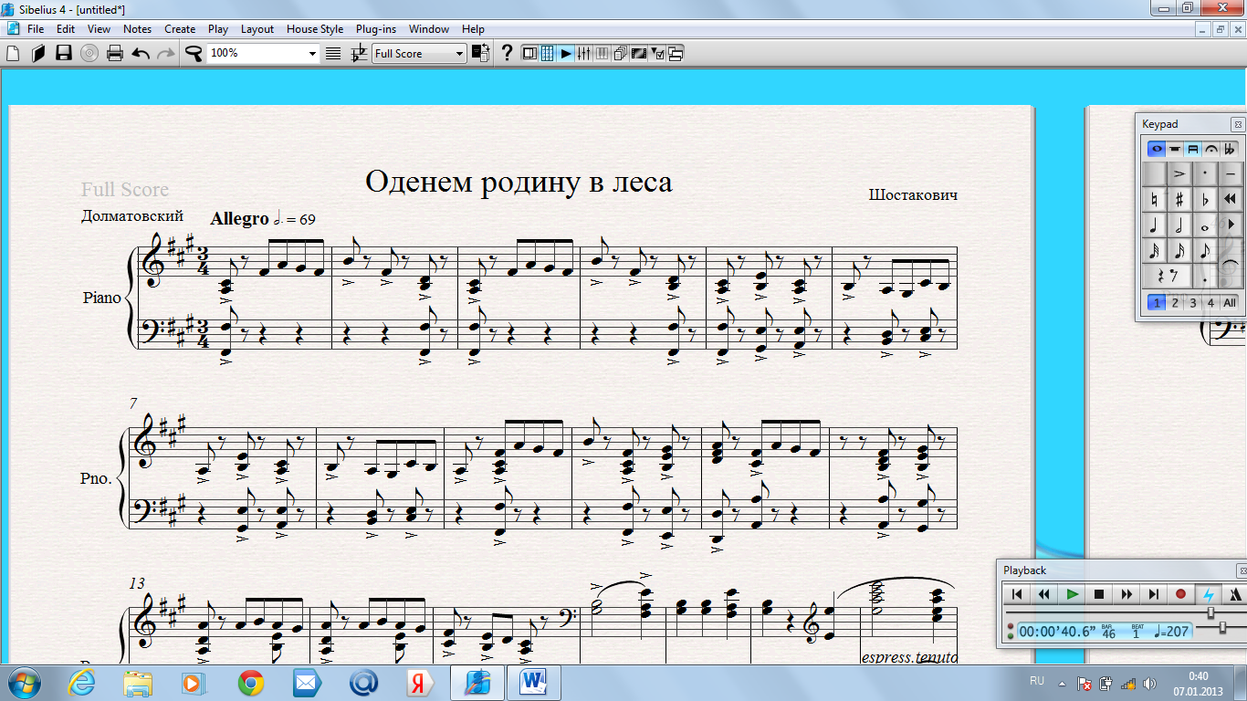Click the sharp sign key on Keypad

(1179, 199)
